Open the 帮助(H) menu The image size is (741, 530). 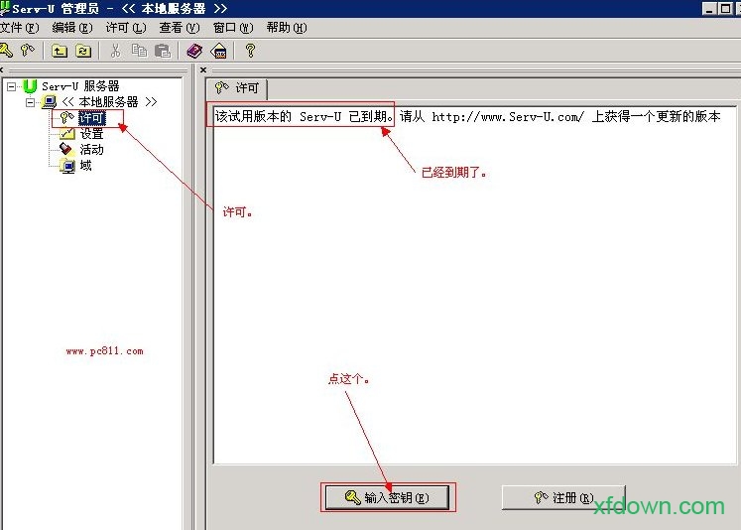click(287, 28)
